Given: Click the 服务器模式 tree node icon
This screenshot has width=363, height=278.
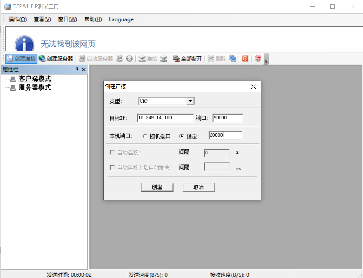Looking at the screenshot, I should 13,88.
